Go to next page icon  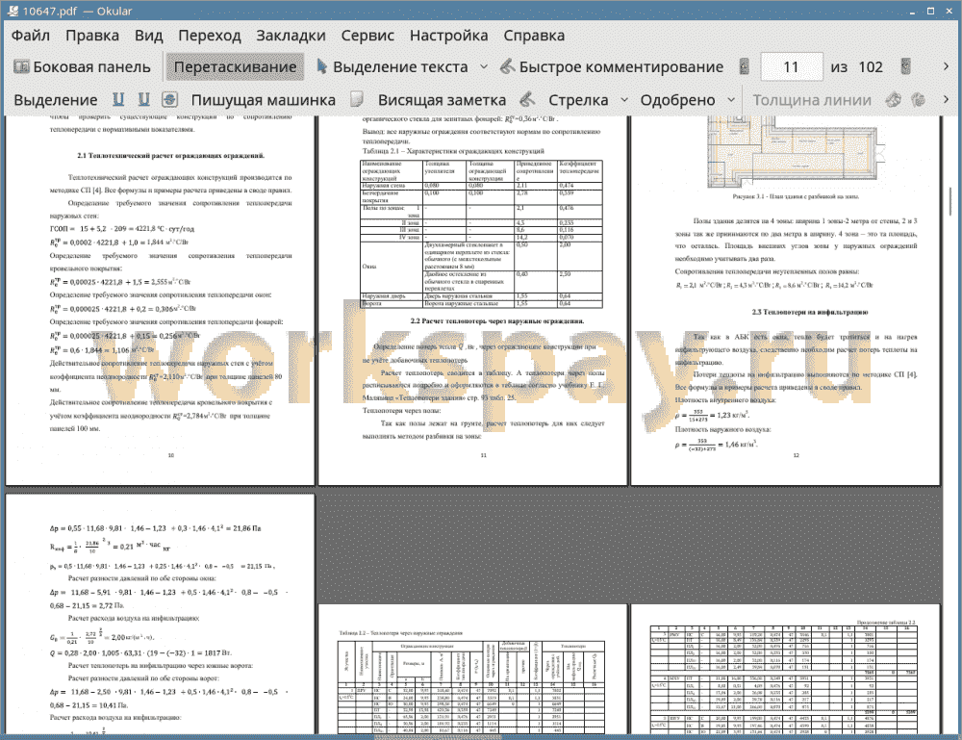click(905, 67)
